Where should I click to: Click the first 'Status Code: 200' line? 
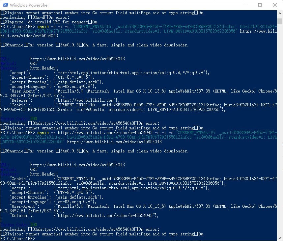(18, 119)
